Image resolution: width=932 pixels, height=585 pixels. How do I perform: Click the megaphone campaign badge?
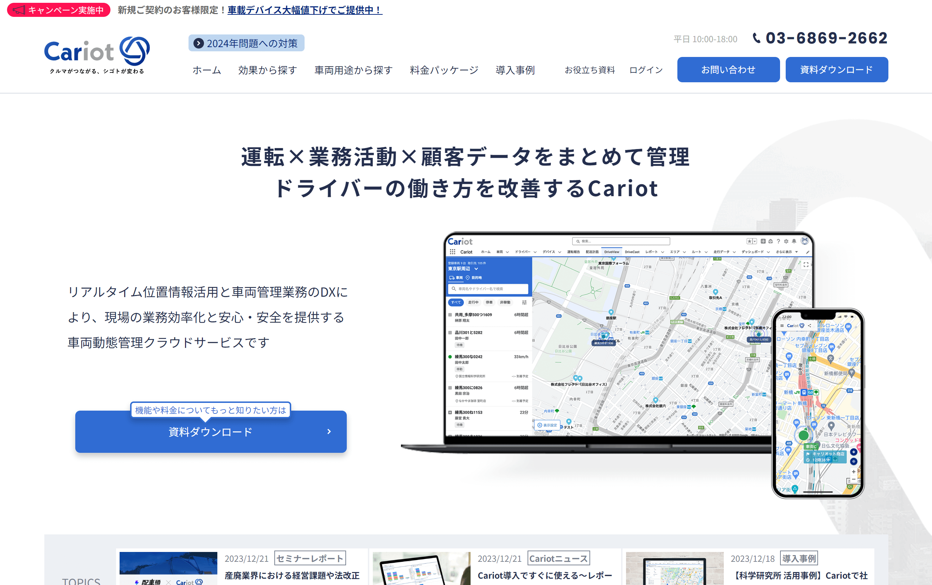(59, 10)
